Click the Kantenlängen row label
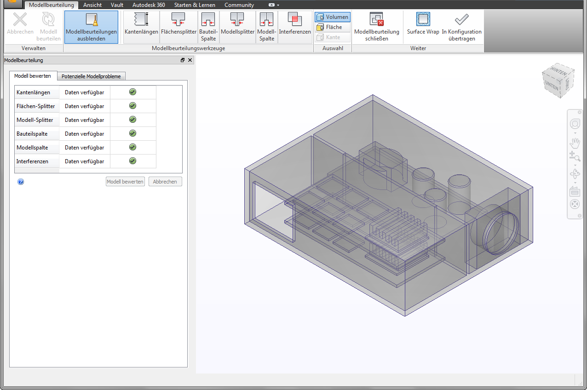Screen dimensions: 587x390 (36, 92)
